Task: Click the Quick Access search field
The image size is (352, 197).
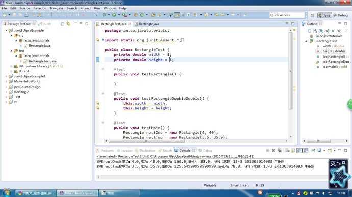Action: point(287,15)
